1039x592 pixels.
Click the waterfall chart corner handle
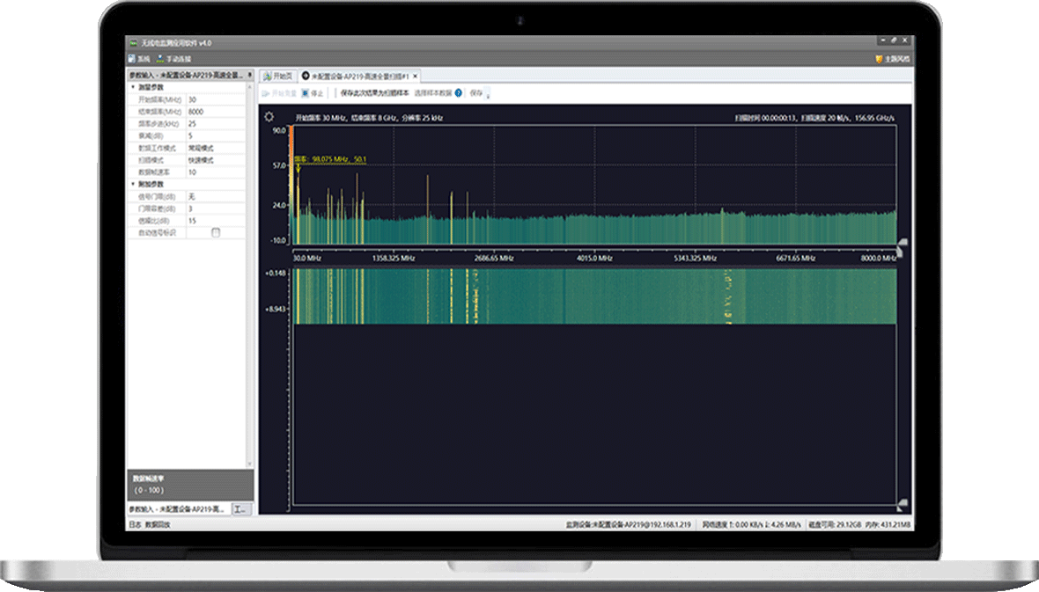click(902, 504)
